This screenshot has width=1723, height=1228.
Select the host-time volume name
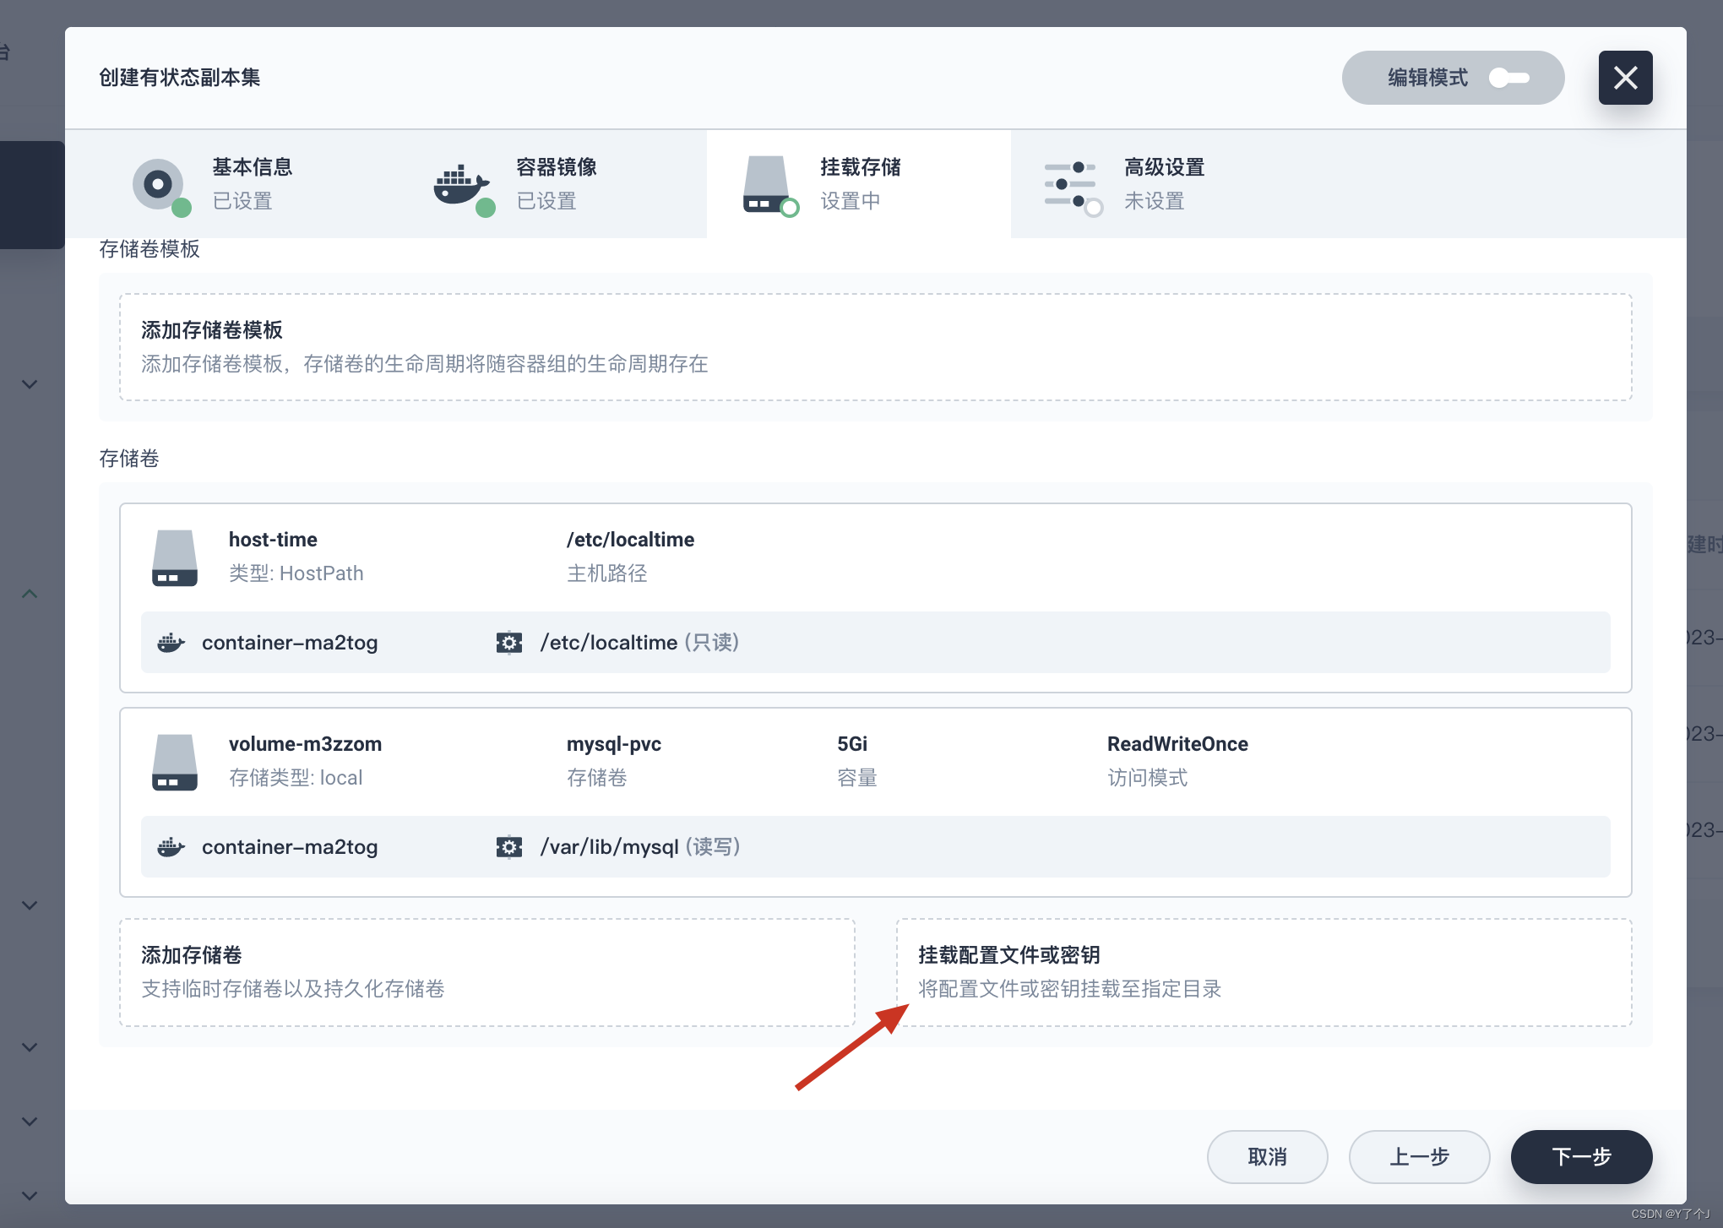273,540
